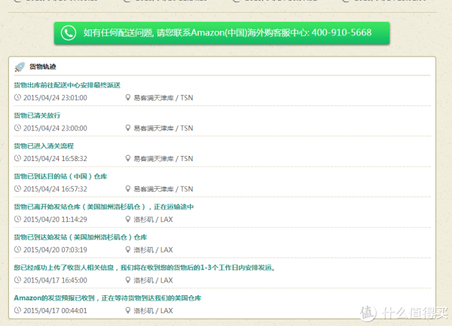Image resolution: width=452 pixels, height=326 pixels.
Task: Click status 货物已到达目的站（中国）仓库
Action: tap(60, 176)
